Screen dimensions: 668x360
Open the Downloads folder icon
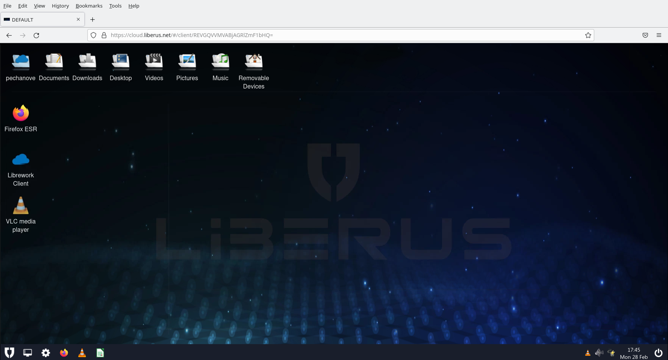pyautogui.click(x=87, y=62)
